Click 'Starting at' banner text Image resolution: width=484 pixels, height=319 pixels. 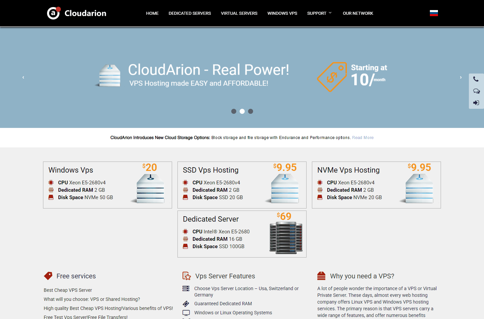click(x=369, y=68)
